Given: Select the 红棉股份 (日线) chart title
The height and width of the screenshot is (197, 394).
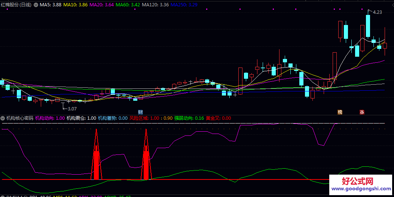Looking at the screenshot, I should pyautogui.click(x=16, y=5).
